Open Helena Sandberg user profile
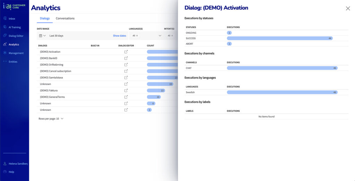This screenshot has width=355, height=181. (x=18, y=164)
